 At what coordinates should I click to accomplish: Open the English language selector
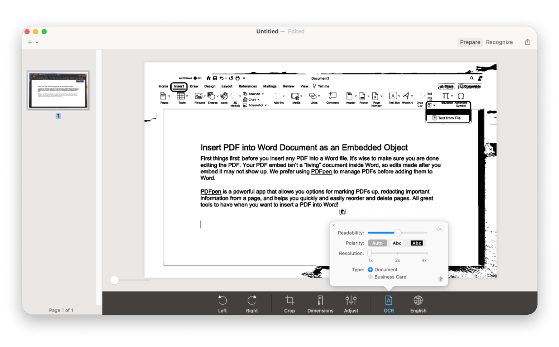tap(418, 300)
